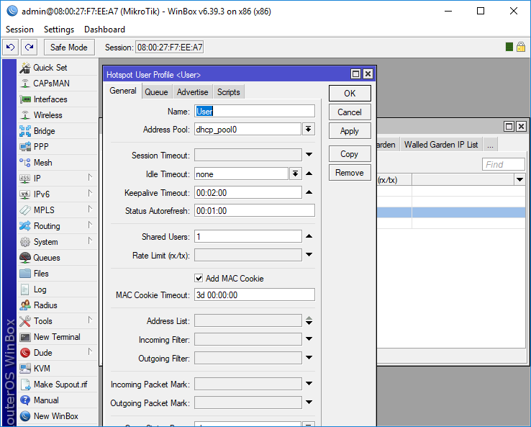531x427 pixels.
Task: Click the Address List up-down arrows
Action: 309,320
